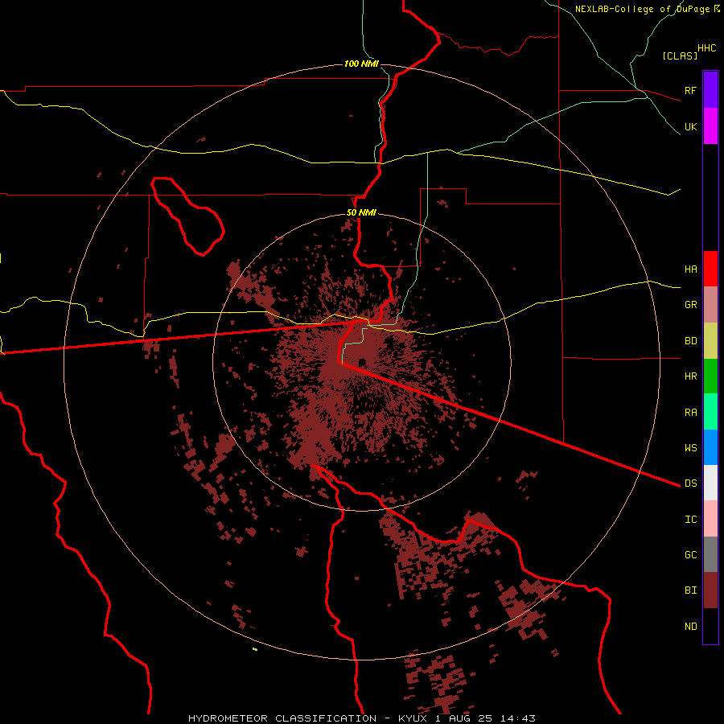Viewport: 724px width, 724px height.
Task: Click the RF legend label
Action: pyautogui.click(x=690, y=90)
